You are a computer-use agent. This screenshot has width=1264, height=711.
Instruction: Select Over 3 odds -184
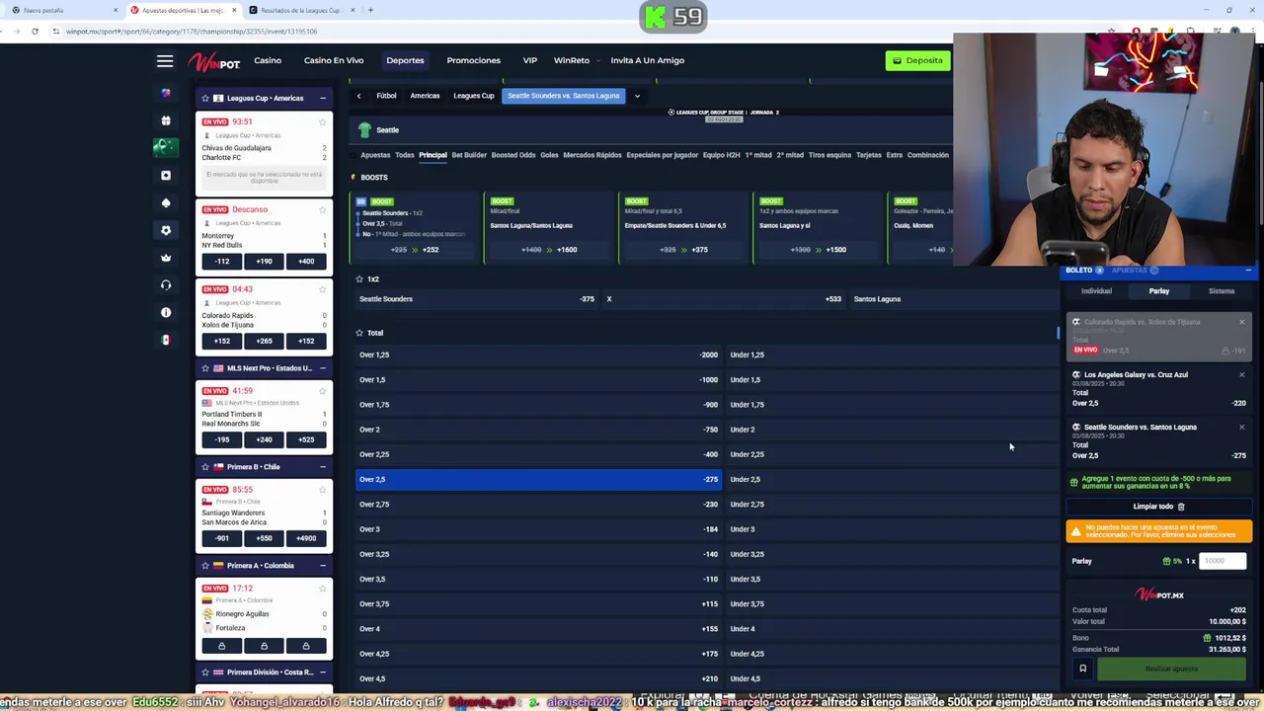tap(538, 529)
